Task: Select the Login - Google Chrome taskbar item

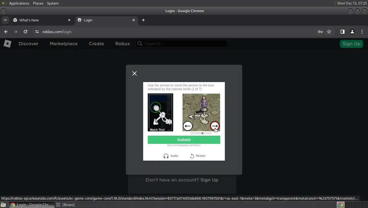Action: [x=32, y=205]
